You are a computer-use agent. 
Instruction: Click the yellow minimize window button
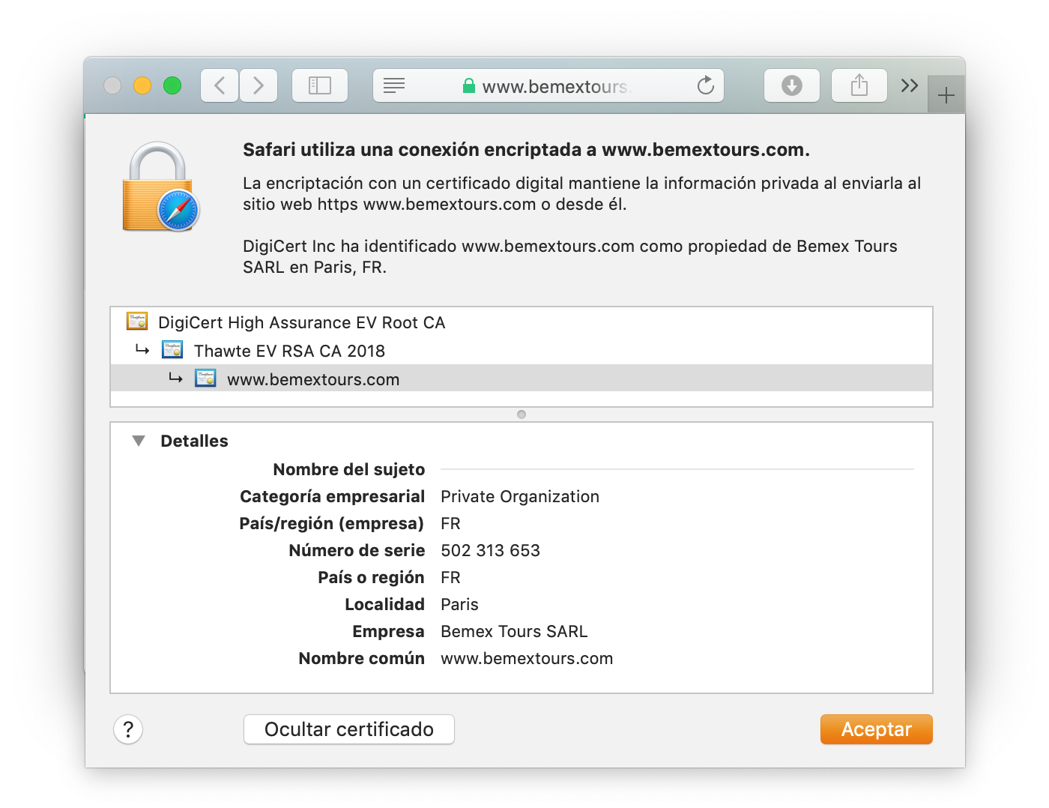pyautogui.click(x=142, y=85)
